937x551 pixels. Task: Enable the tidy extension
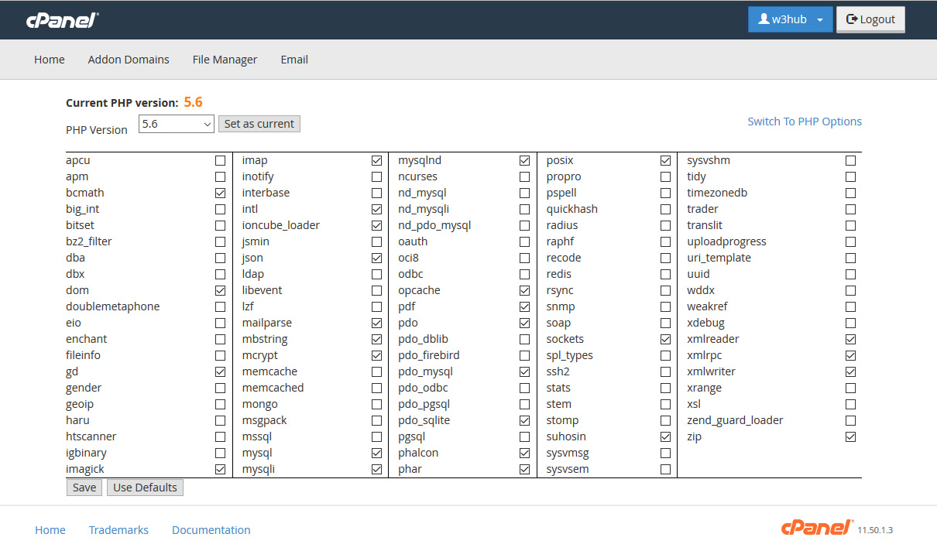pyautogui.click(x=851, y=176)
